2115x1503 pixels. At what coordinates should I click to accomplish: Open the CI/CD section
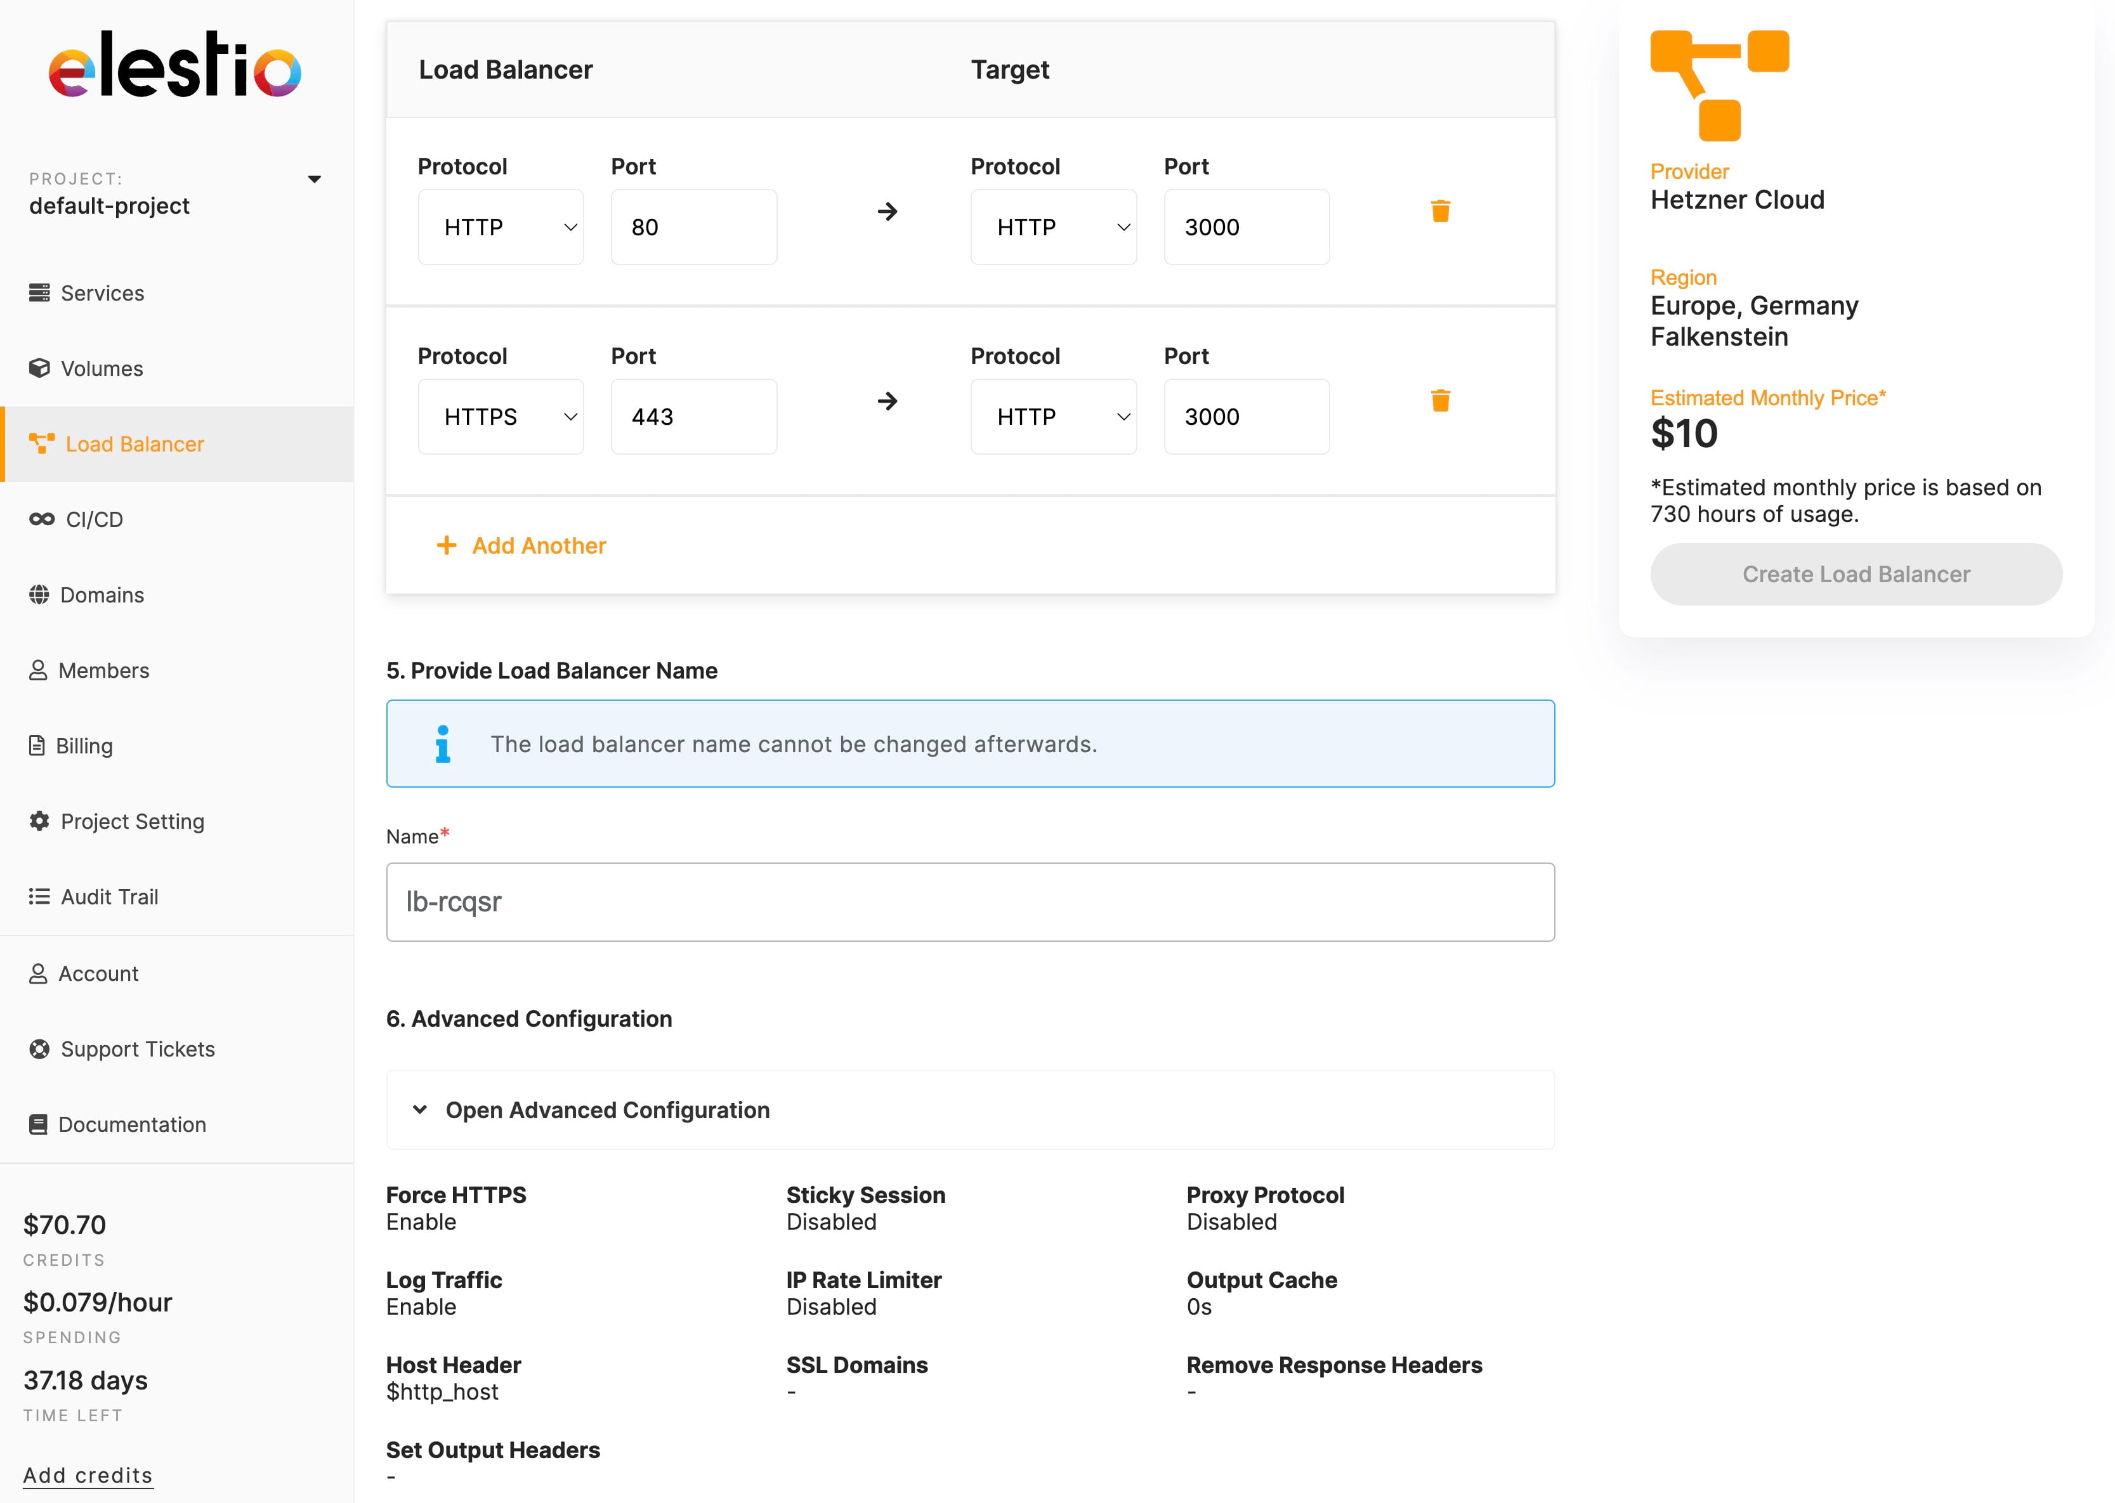coord(93,518)
